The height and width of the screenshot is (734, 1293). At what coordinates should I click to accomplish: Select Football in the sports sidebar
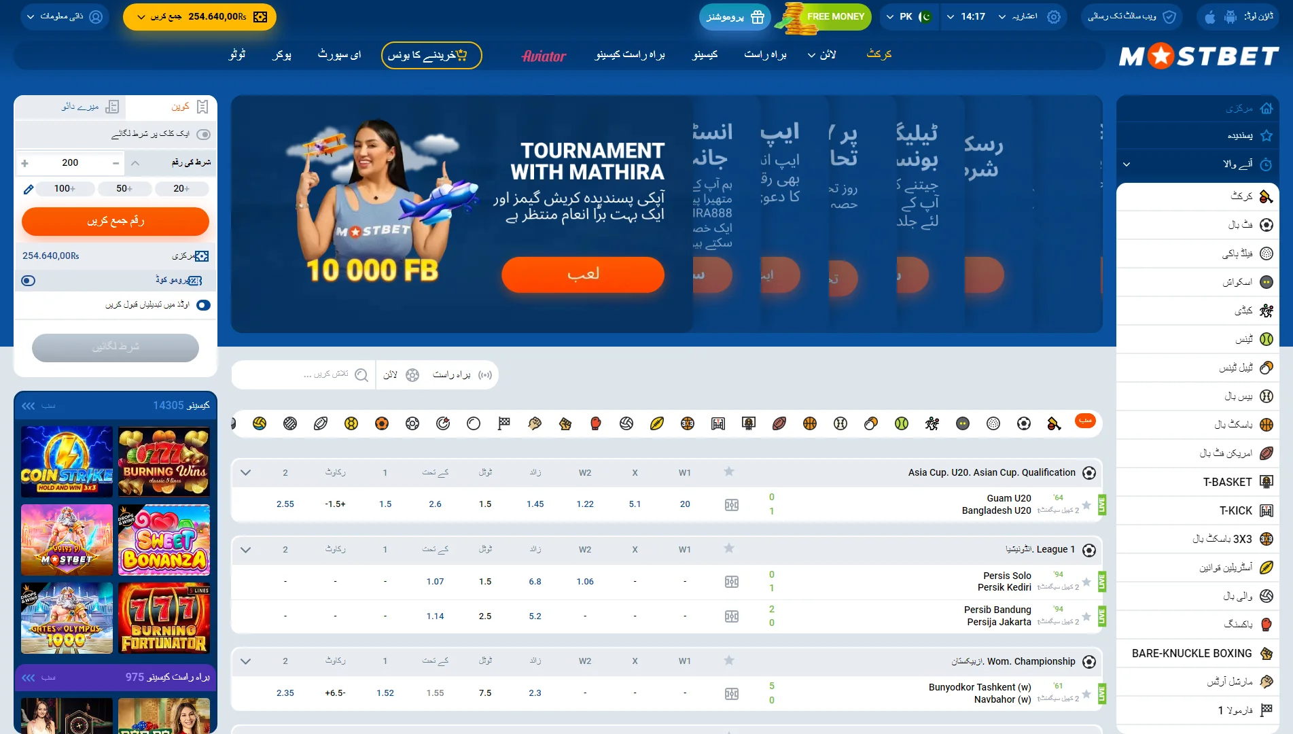click(x=1197, y=225)
